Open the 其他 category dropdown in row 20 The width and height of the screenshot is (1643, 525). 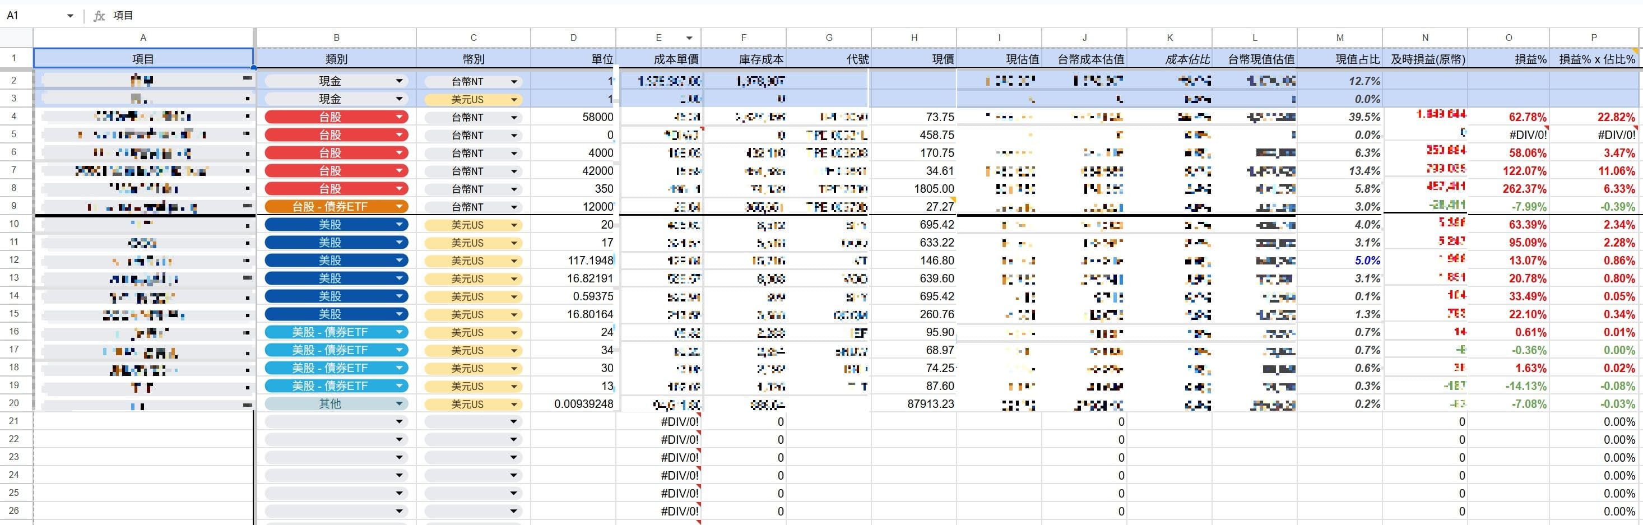400,404
